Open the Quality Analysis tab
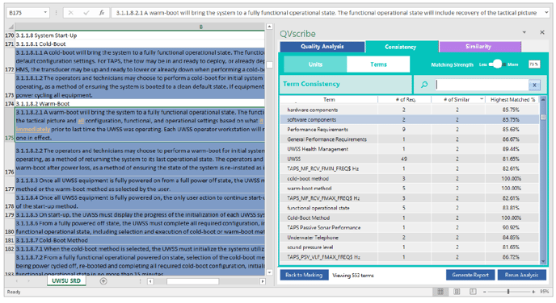Screen dimensions: 556x303 pyautogui.click(x=322, y=47)
